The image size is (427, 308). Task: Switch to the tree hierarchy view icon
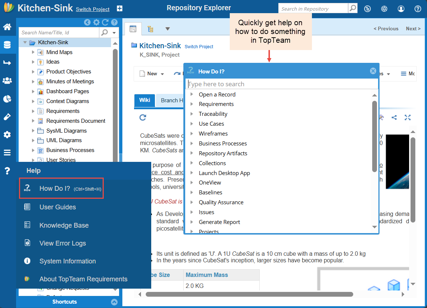(x=150, y=29)
